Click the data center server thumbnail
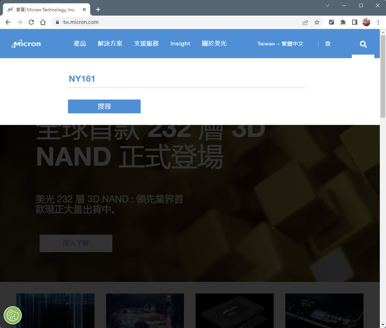The width and height of the screenshot is (386, 328). click(55, 311)
